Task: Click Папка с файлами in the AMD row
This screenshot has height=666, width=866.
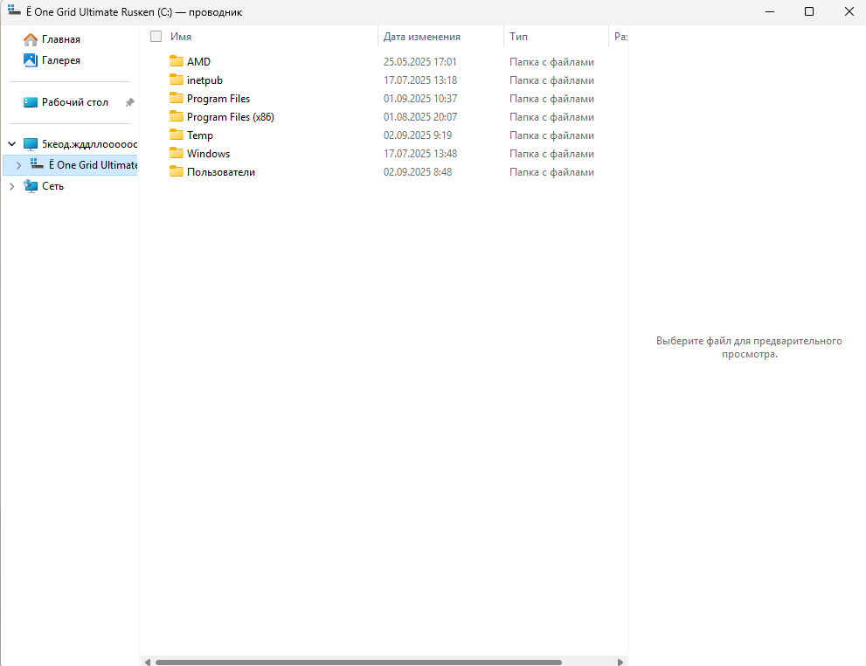Action: 551,62
